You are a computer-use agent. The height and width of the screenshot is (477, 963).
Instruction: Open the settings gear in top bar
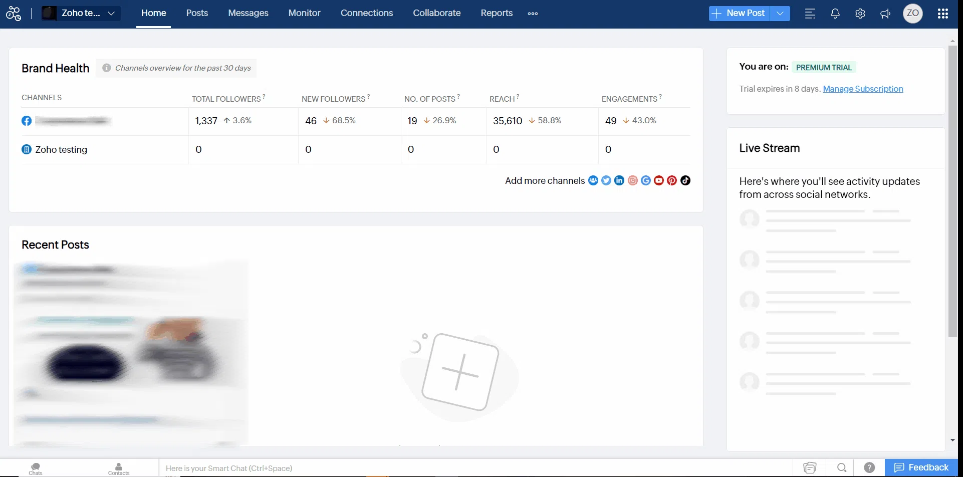860,14
